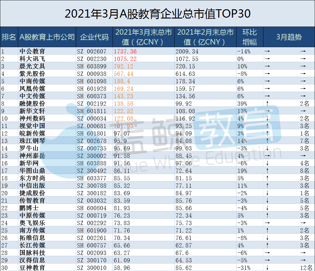Select the 2021年3月末总市值 column header
The height and width of the screenshot is (271, 315).
click(x=143, y=37)
